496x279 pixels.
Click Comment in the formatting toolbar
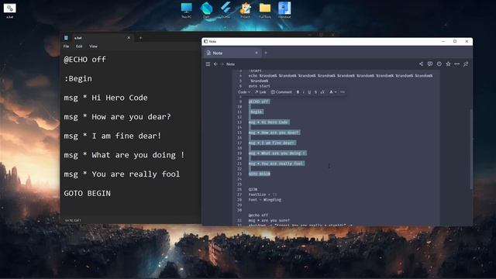tap(281, 92)
